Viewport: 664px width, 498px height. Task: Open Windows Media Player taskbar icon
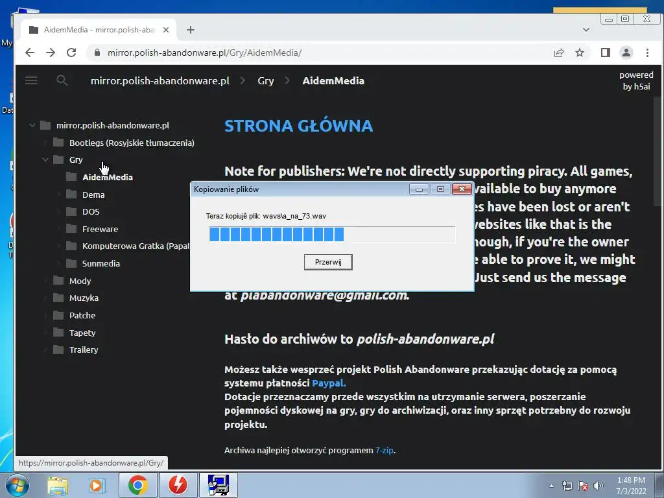97,485
